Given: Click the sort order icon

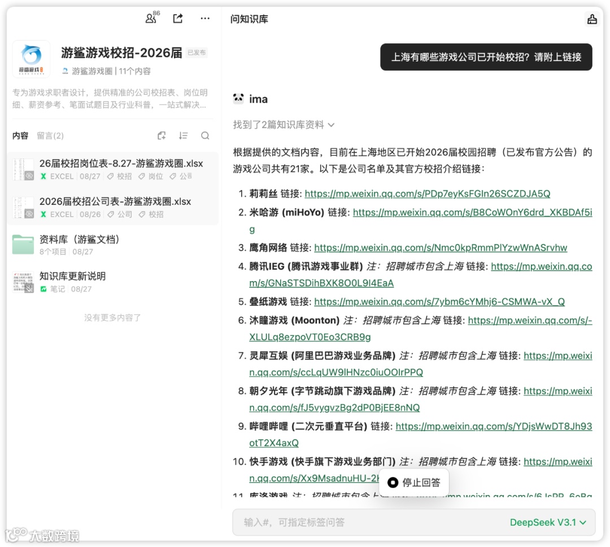Looking at the screenshot, I should tap(183, 135).
